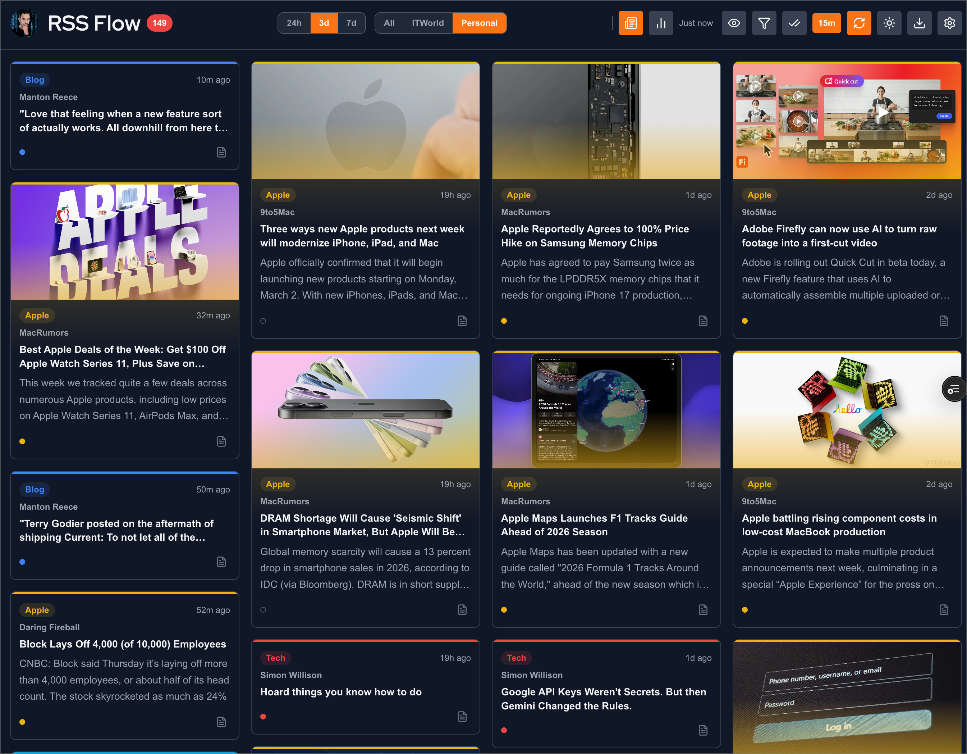Toggle unread circle on Three ways article
This screenshot has height=754, width=967.
click(x=263, y=321)
